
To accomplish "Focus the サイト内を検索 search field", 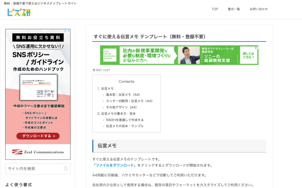I will (38, 169).
